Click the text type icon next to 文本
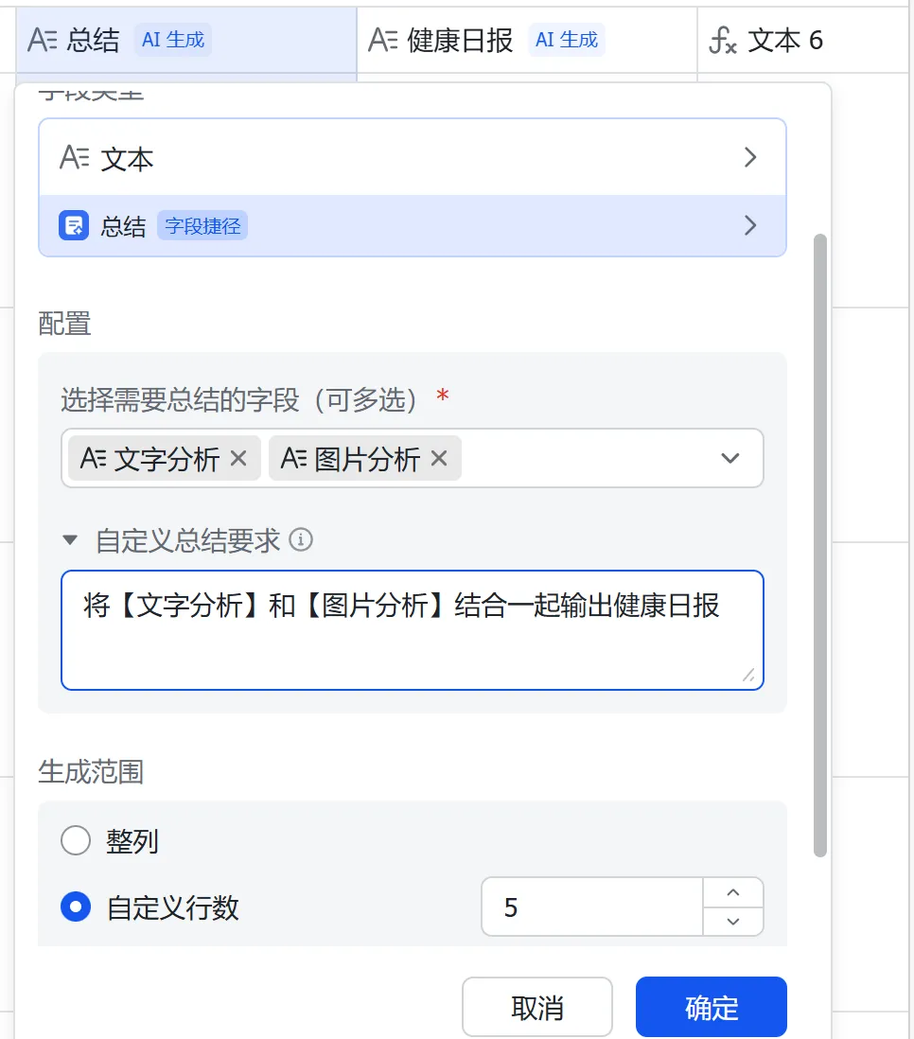Viewport: 914px width, 1039px height. (74, 158)
